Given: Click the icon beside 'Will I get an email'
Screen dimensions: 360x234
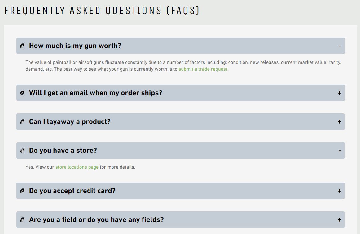Looking at the screenshot, I should pyautogui.click(x=22, y=93).
